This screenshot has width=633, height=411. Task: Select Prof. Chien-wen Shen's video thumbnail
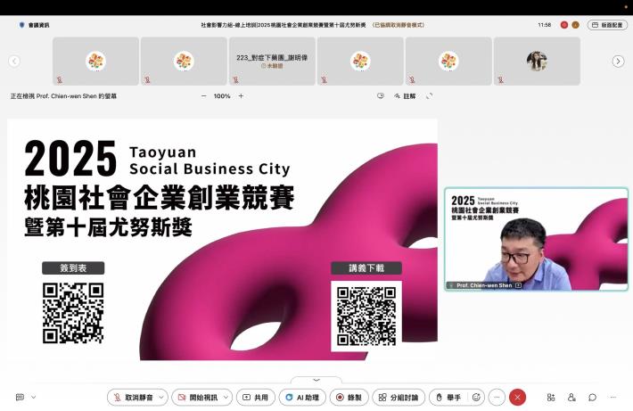(x=536, y=239)
